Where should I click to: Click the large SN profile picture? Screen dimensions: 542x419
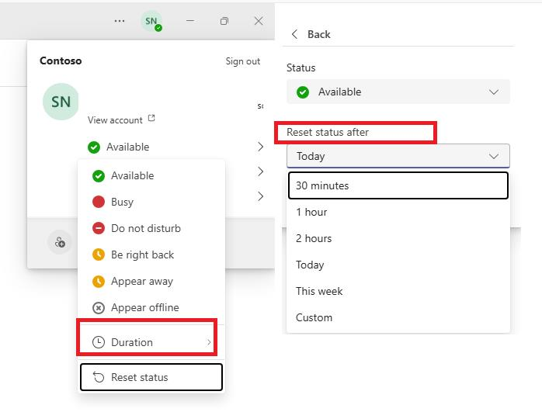pyautogui.click(x=61, y=102)
